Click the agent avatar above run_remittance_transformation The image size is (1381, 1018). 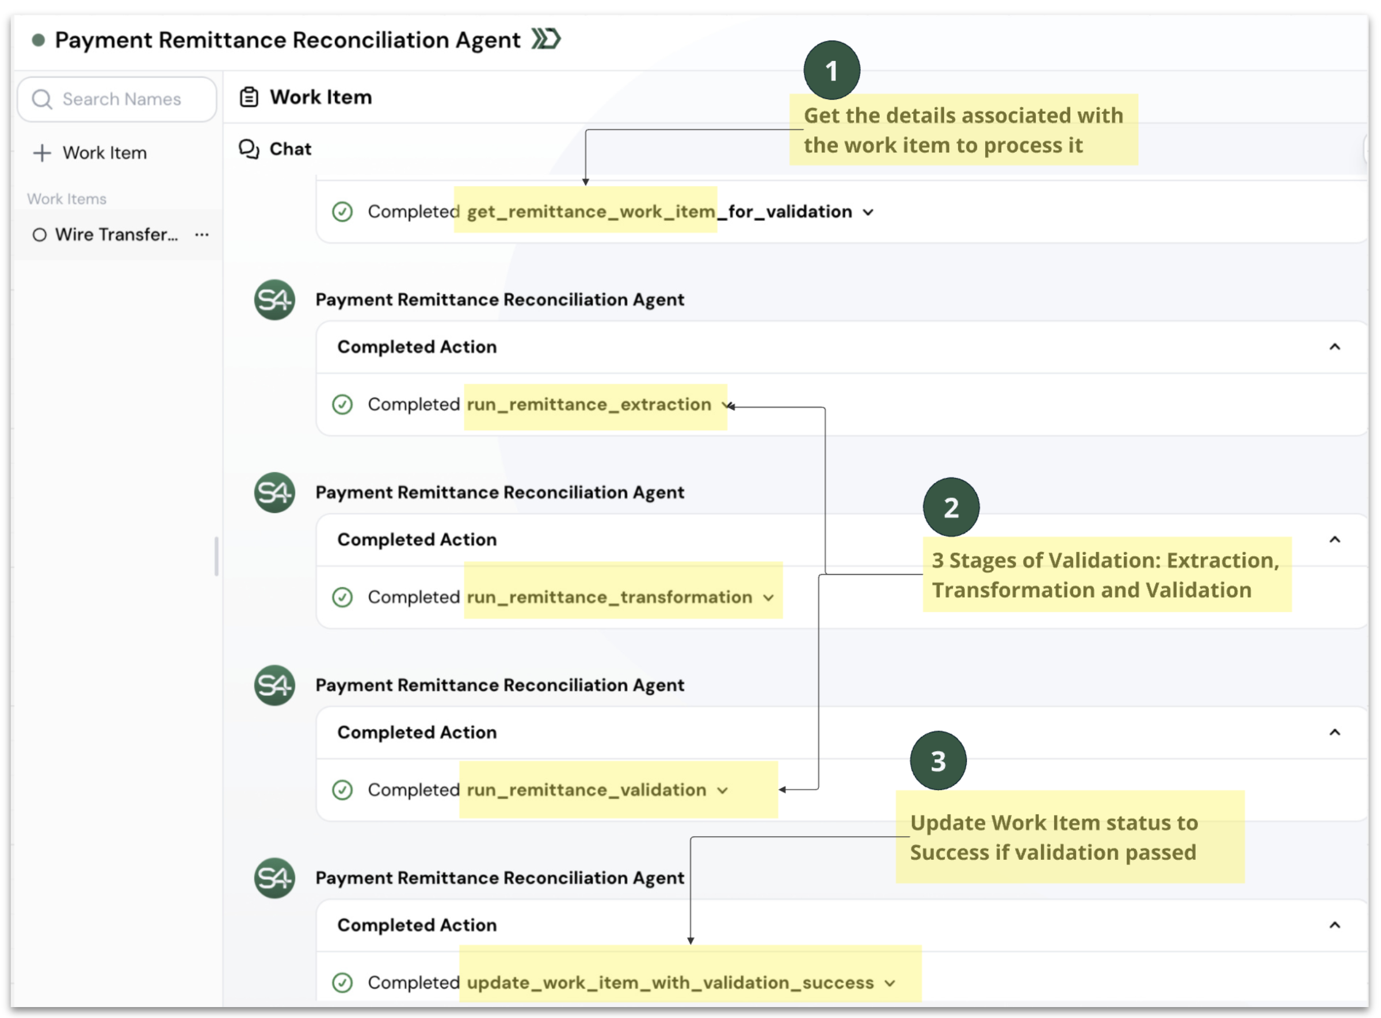(274, 493)
